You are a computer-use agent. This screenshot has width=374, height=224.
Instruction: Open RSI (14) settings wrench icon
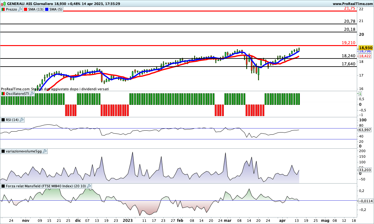(x=22, y=120)
